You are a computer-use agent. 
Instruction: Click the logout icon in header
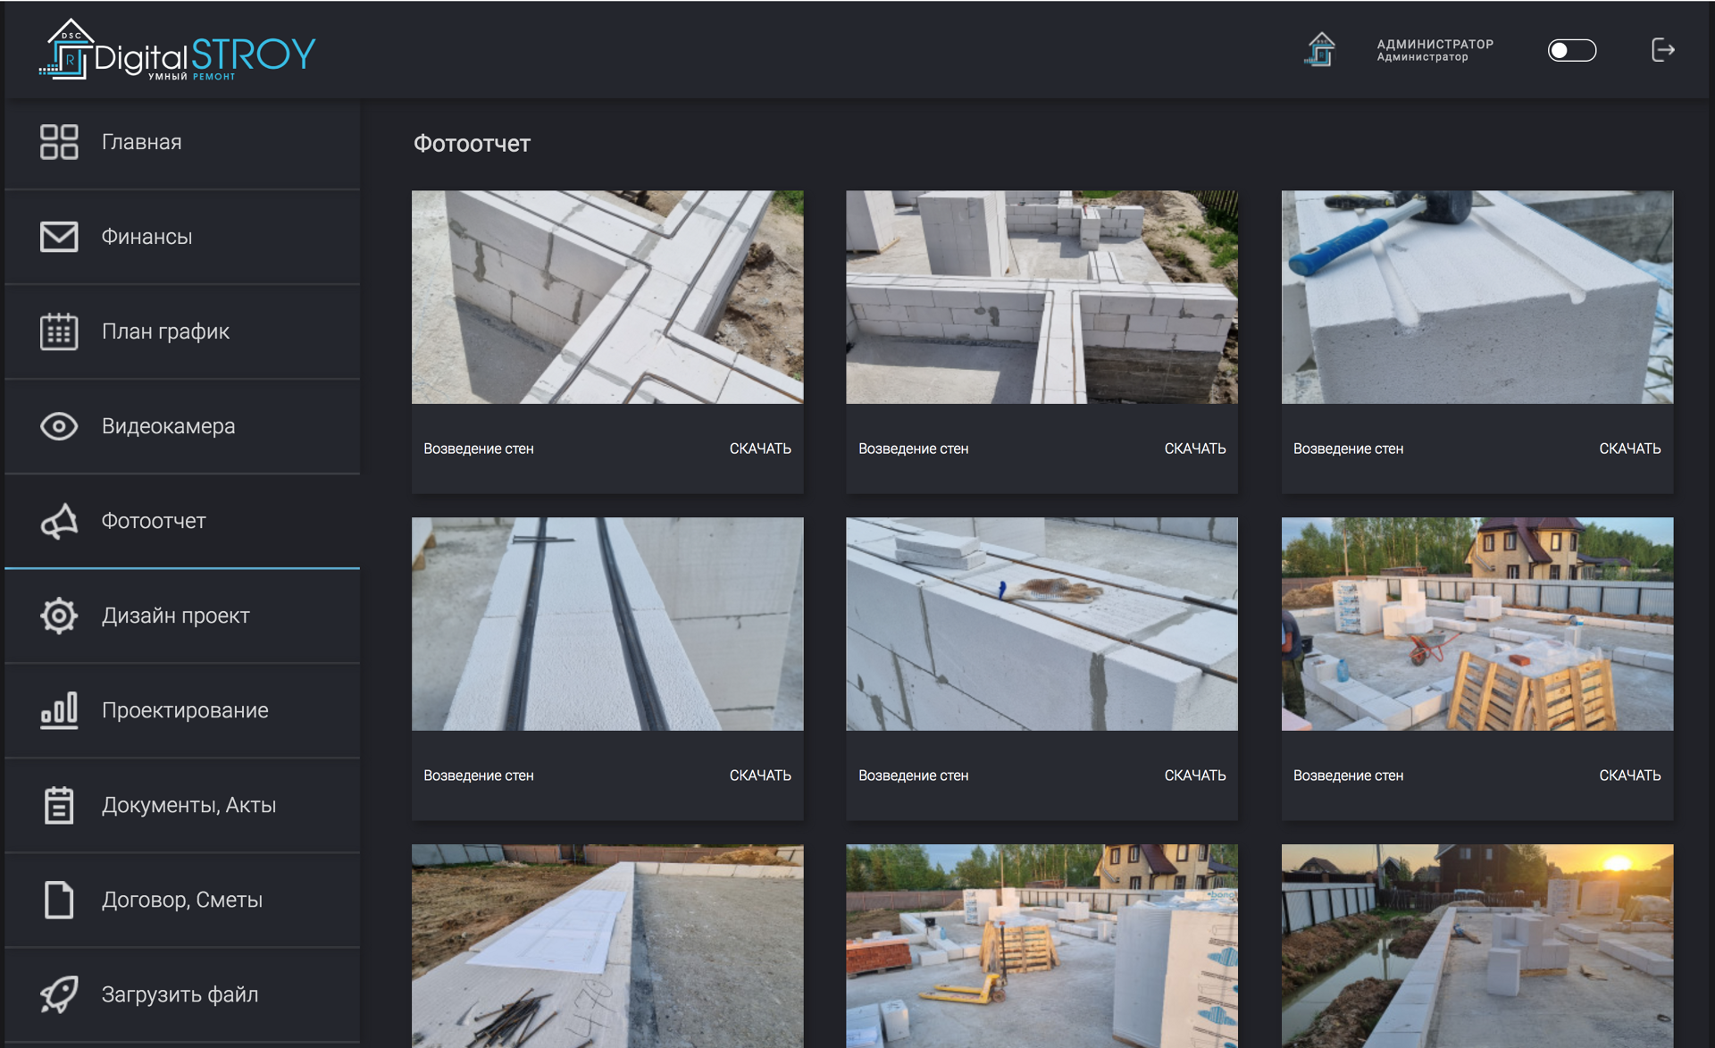(1662, 50)
